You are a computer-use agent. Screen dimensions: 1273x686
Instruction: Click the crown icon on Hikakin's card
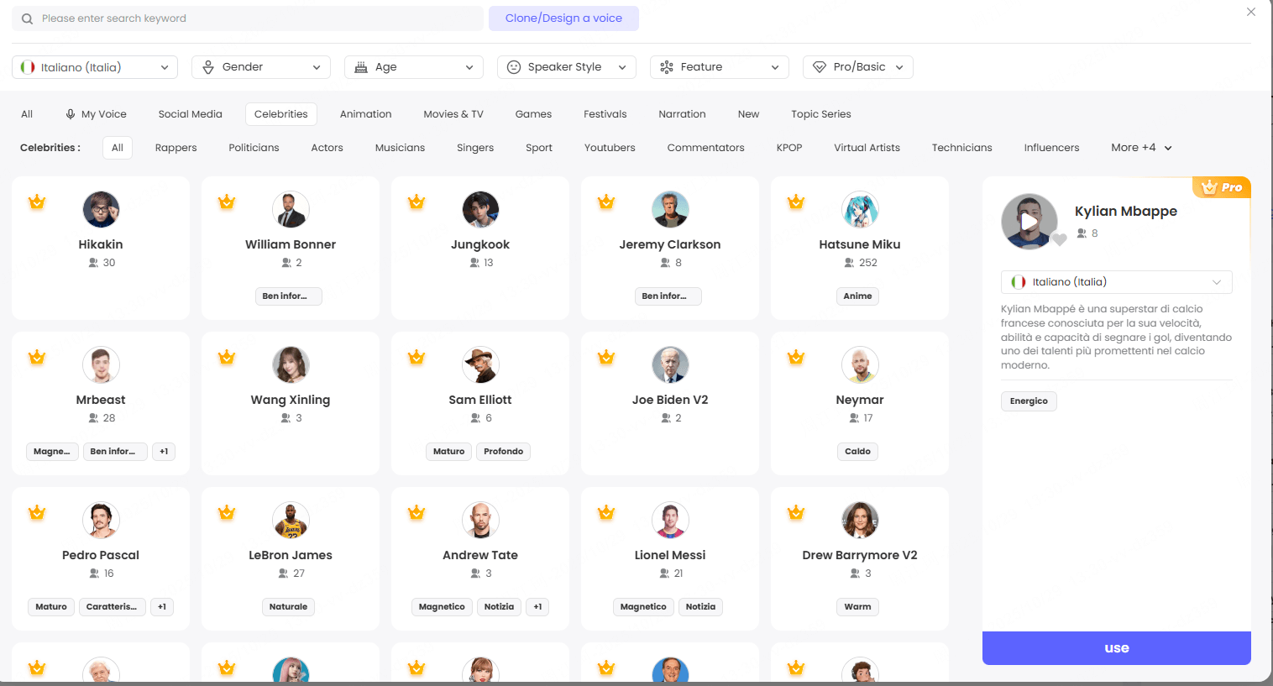[x=37, y=202]
